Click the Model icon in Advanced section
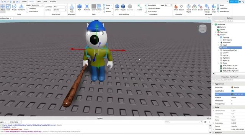245x138 pixels. tap(194, 8)
